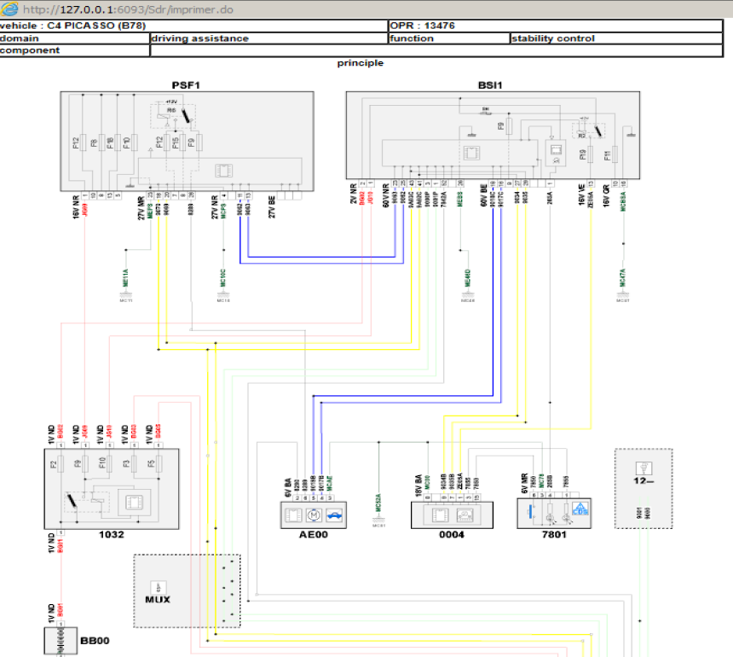Viewport: 733px width, 657px height.
Task: Click the BSI1 component title
Action: coord(490,85)
